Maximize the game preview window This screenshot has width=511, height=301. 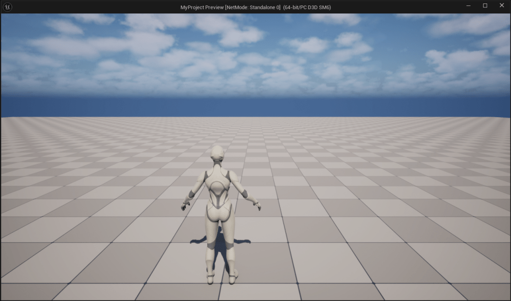pos(485,6)
